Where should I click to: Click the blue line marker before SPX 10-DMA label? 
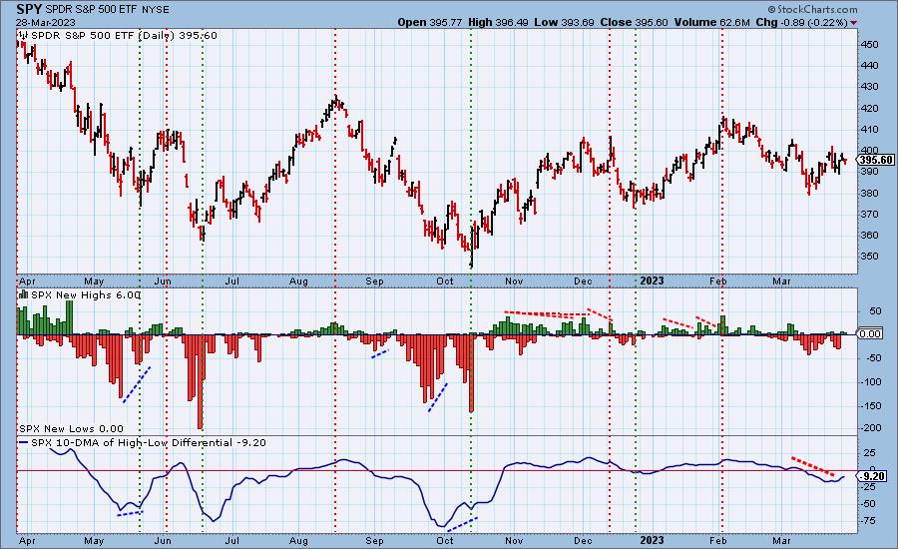point(24,443)
